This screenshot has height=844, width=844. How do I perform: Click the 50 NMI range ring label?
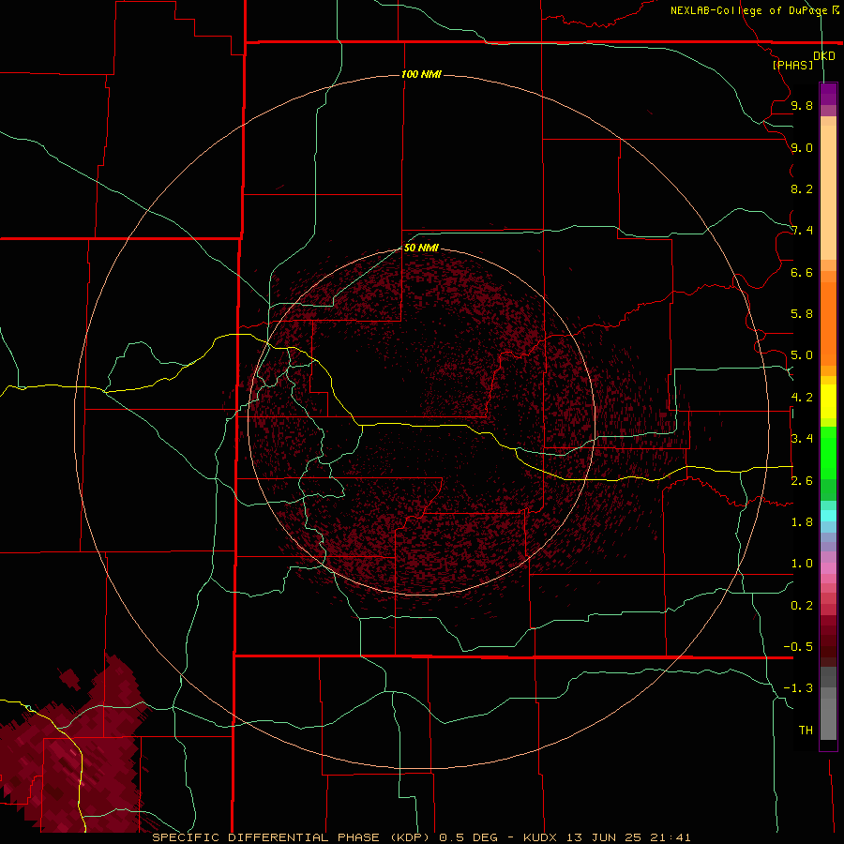[x=421, y=248]
